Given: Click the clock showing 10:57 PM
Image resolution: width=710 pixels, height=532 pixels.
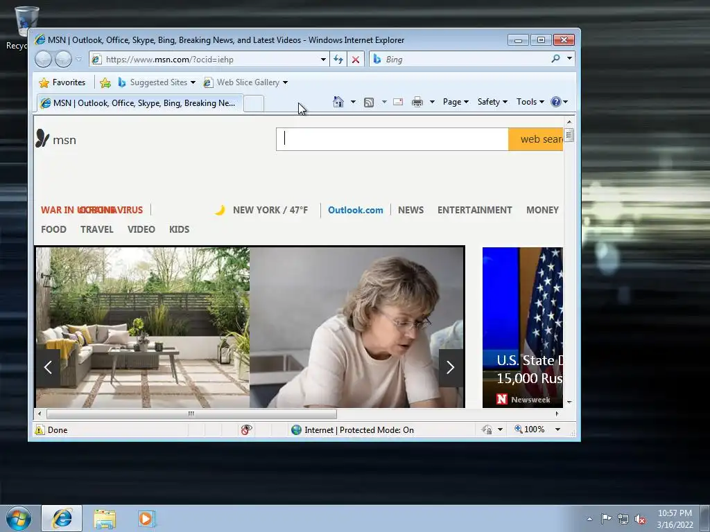Looking at the screenshot, I should [675, 513].
